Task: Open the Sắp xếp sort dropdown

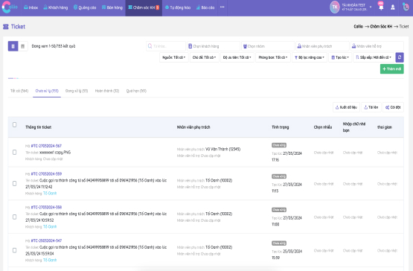Action: point(374,57)
